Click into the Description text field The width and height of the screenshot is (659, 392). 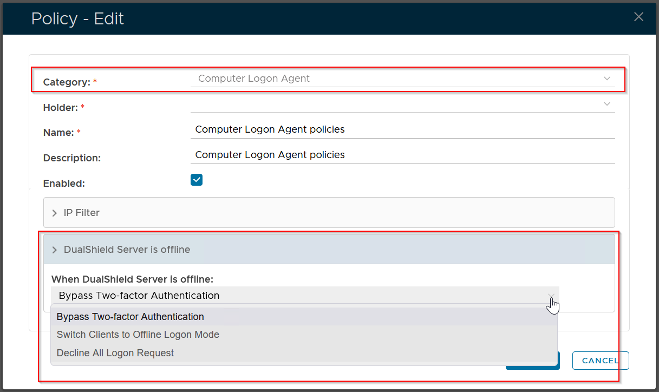(x=402, y=155)
